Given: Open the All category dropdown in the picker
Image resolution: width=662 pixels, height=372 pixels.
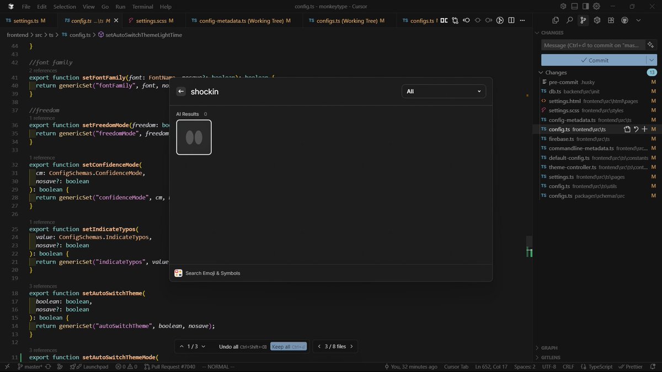Looking at the screenshot, I should (444, 91).
